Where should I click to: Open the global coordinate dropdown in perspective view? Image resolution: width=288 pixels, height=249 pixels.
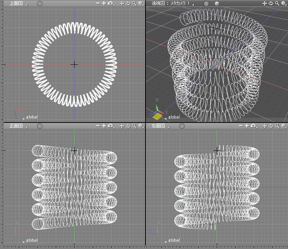pos(172,117)
